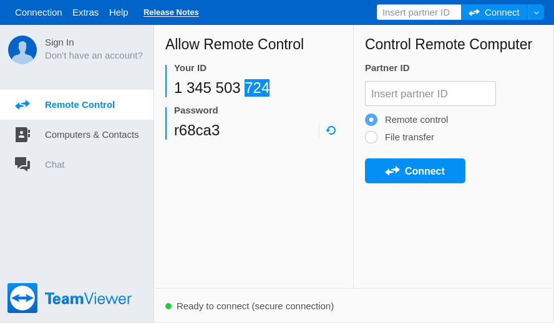The height and width of the screenshot is (323, 554).
Task: Click the user avatar profile icon
Action: click(x=22, y=50)
